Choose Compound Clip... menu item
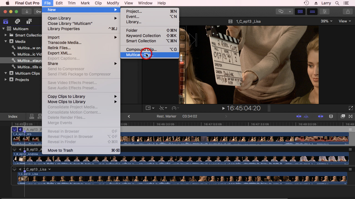The height and width of the screenshot is (199, 355). [150, 49]
